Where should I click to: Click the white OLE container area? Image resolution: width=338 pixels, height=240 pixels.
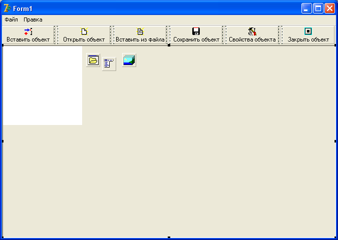point(43,85)
